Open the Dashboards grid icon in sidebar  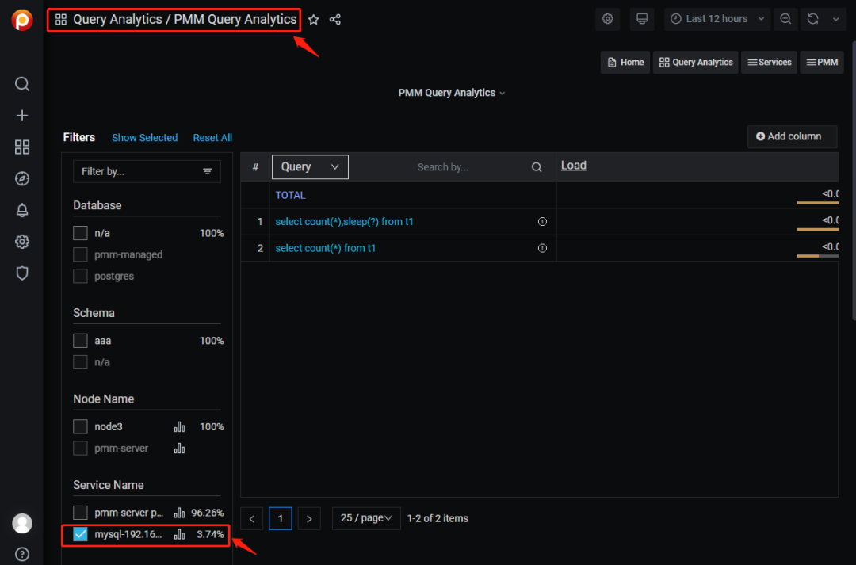(22, 147)
